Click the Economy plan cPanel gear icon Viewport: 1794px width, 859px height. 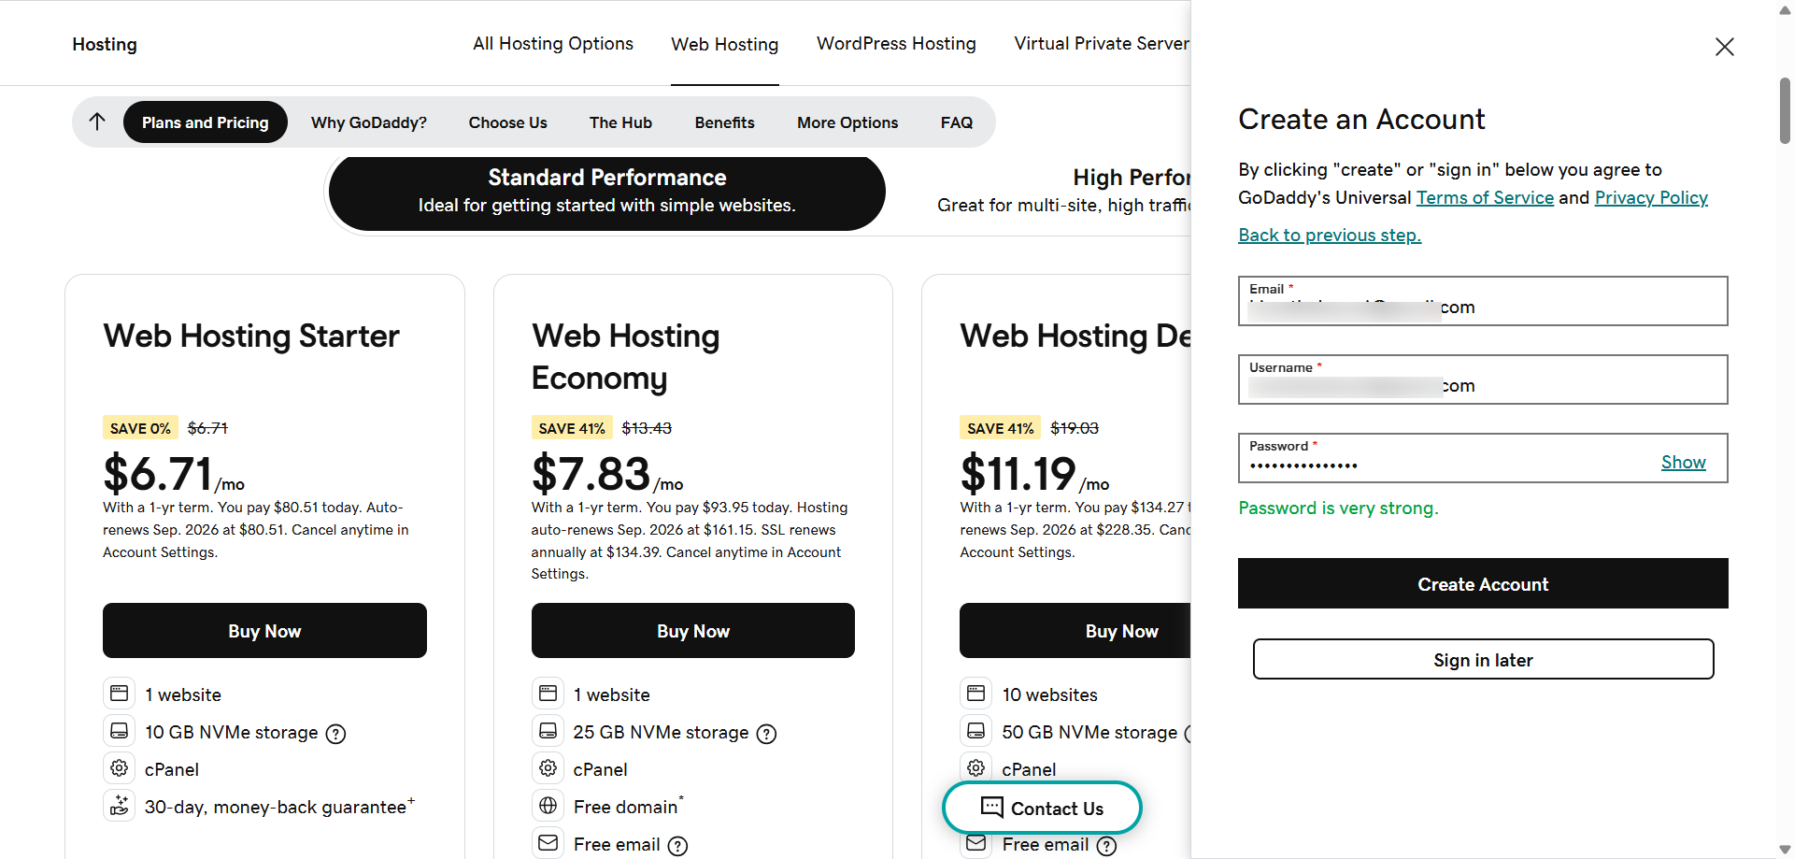(x=548, y=768)
